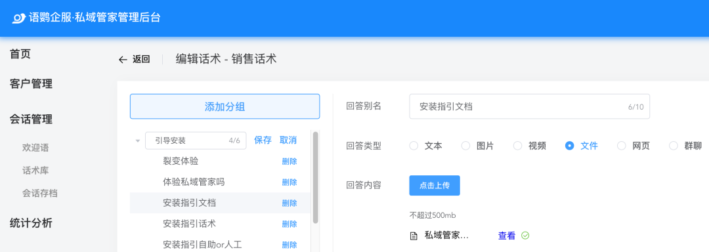Screen dimensions: 709x252
Task: Click the back arrow icon next to 返回
Action: (123, 60)
